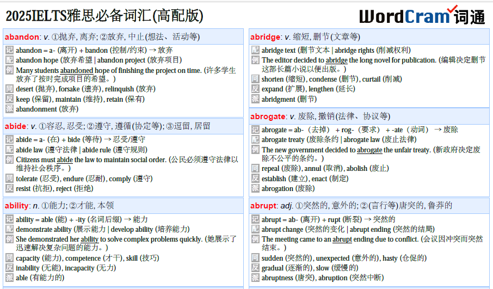493x289 pixels.
Task: Click underlined word abandoned in the example sentence
Action: [x=76, y=70]
